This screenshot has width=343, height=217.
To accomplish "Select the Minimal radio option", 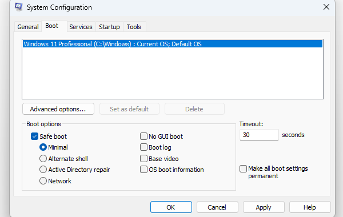I will coord(43,147).
